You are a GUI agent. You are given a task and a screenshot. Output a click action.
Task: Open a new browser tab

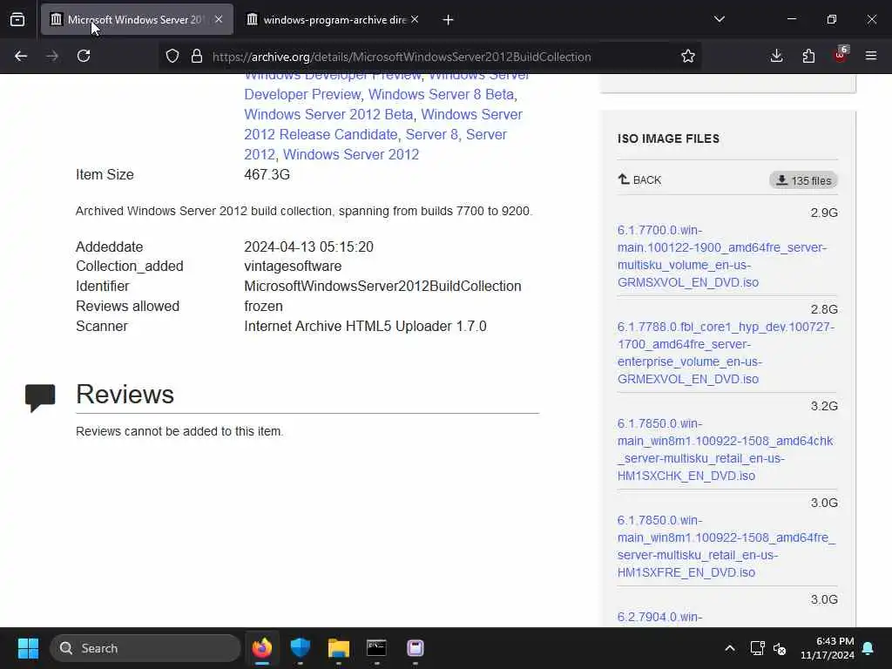pos(449,20)
